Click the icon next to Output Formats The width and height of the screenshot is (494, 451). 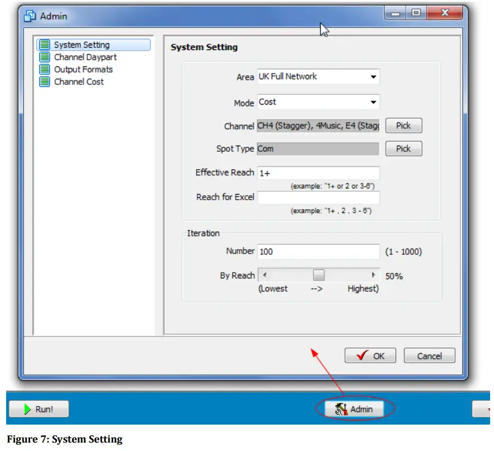[x=45, y=69]
